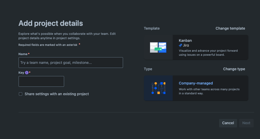
Task: Click the Type section label
Action: (x=148, y=69)
